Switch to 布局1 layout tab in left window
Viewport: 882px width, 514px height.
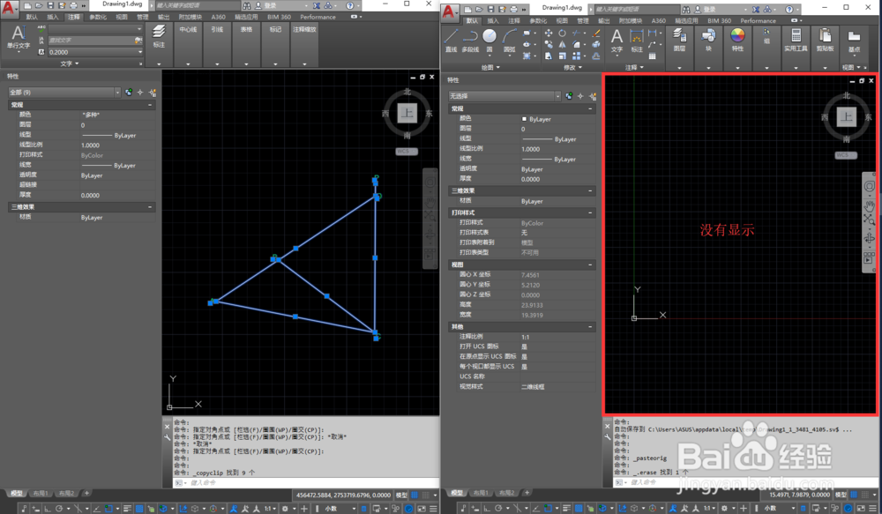[x=40, y=493]
